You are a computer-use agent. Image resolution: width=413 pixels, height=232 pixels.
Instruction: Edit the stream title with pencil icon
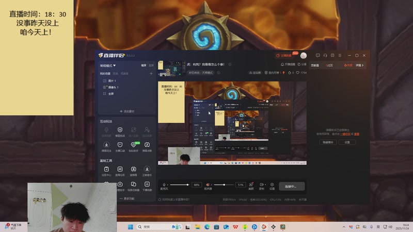click(230, 64)
